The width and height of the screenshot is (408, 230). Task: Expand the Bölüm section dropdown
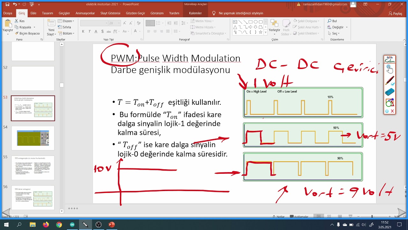coord(66,33)
